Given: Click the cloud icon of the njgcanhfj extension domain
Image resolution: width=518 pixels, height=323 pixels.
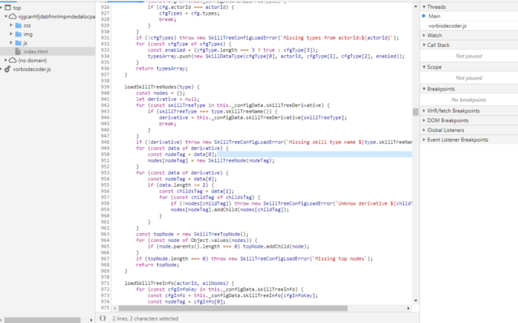Looking at the screenshot, I should tap(13, 16).
